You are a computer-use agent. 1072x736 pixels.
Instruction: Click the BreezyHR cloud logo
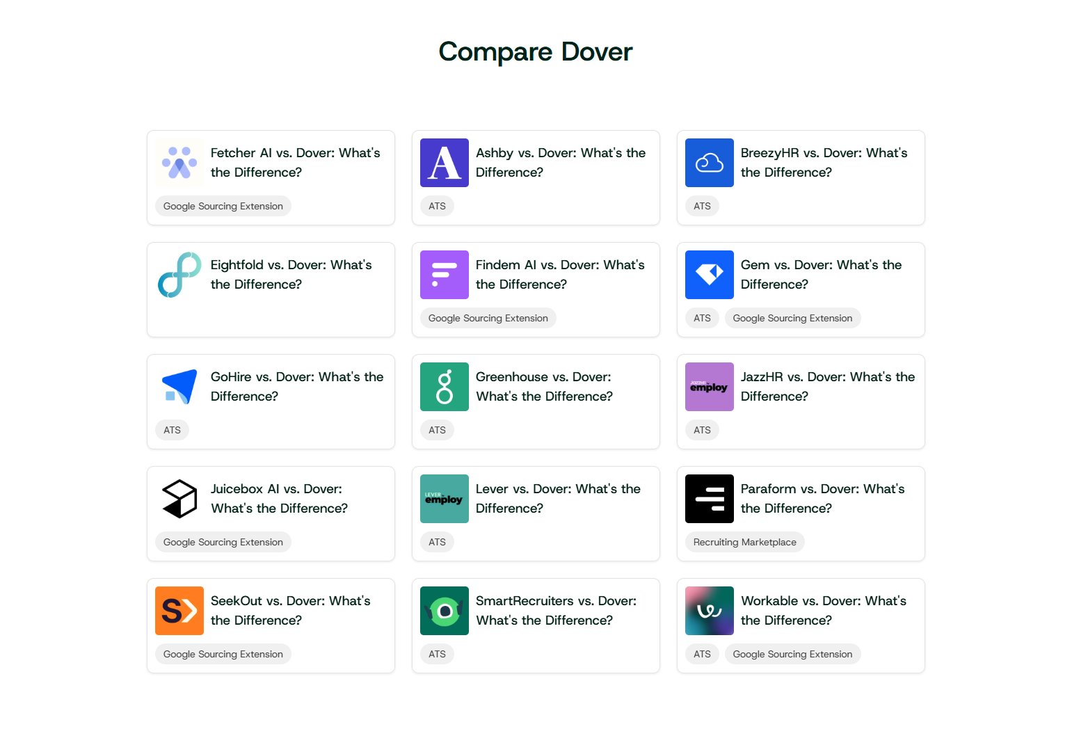[x=710, y=163]
